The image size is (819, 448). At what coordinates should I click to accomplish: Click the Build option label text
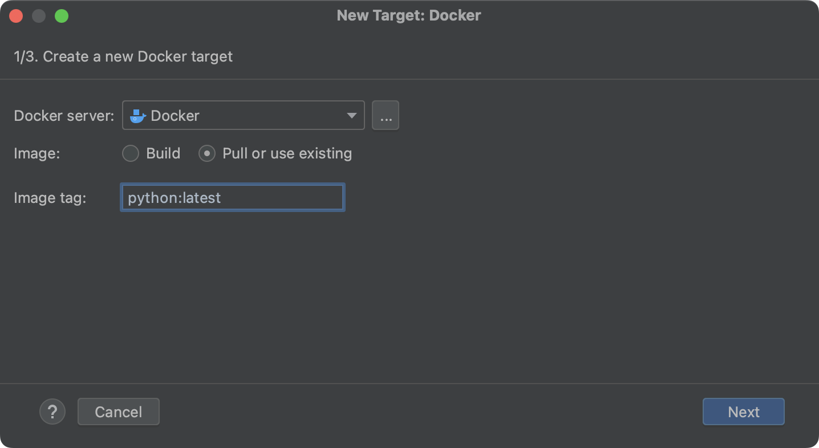(x=163, y=153)
